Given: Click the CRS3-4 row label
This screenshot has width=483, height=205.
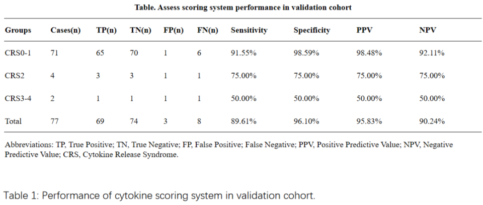Looking at the screenshot, I should pos(18,98).
